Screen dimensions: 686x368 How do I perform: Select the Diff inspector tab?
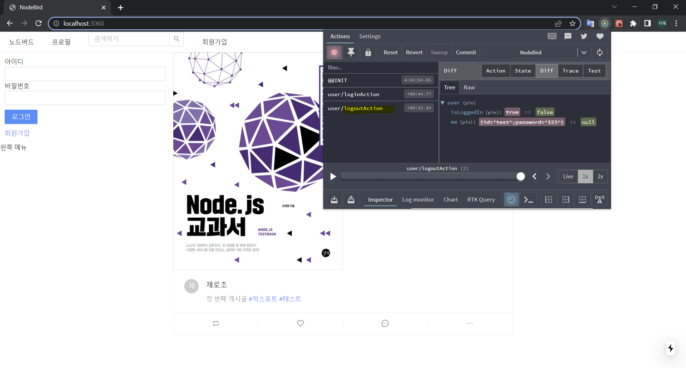click(547, 71)
